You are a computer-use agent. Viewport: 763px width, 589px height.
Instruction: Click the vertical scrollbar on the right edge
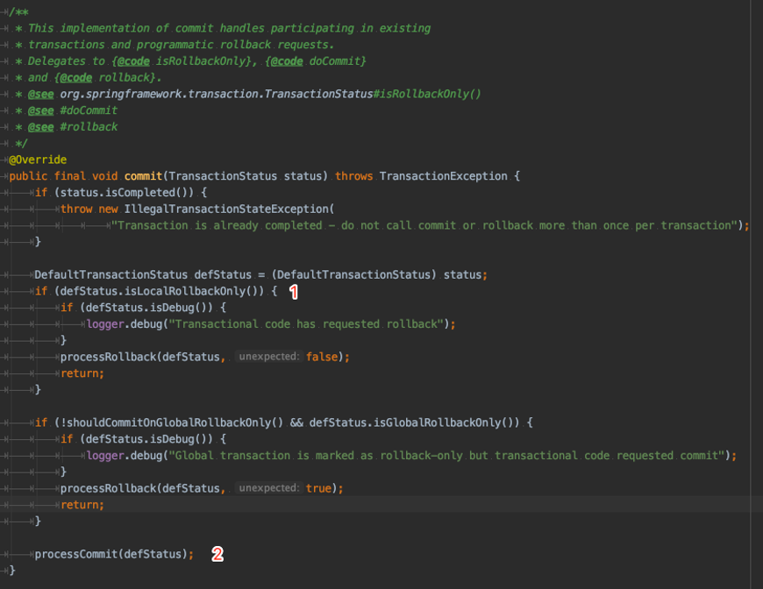click(757, 294)
